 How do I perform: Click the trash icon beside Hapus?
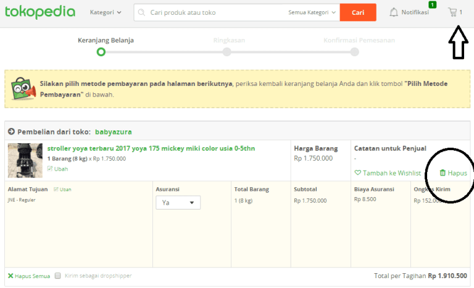tap(443, 172)
